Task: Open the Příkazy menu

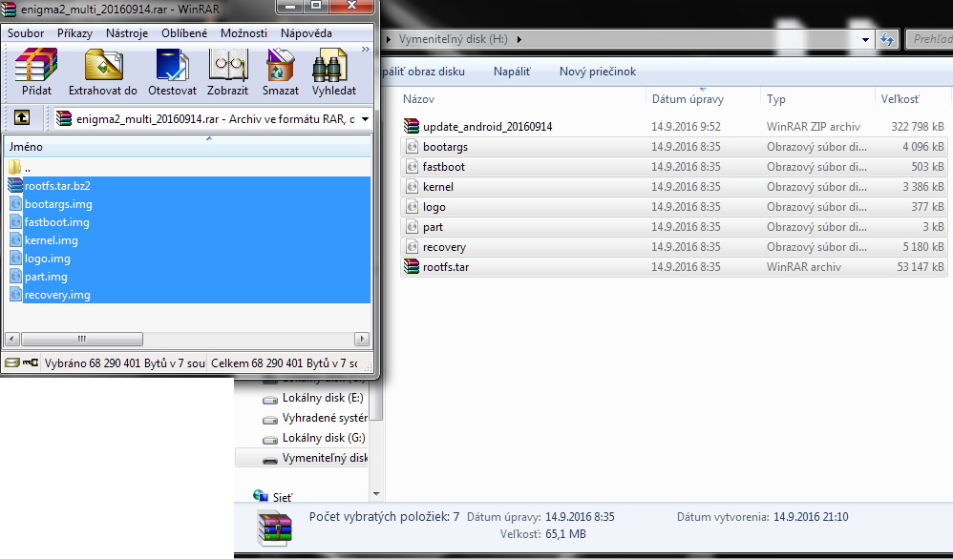Action: pos(74,33)
